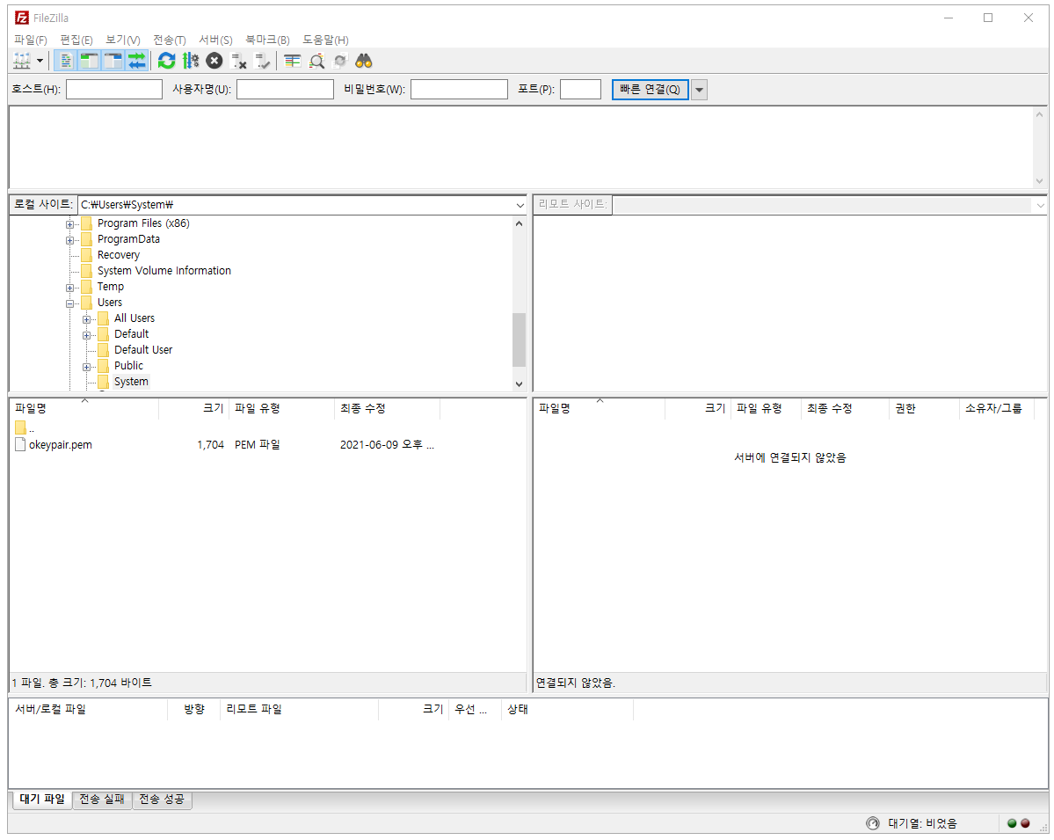Refresh the file and folder lists

[x=166, y=62]
